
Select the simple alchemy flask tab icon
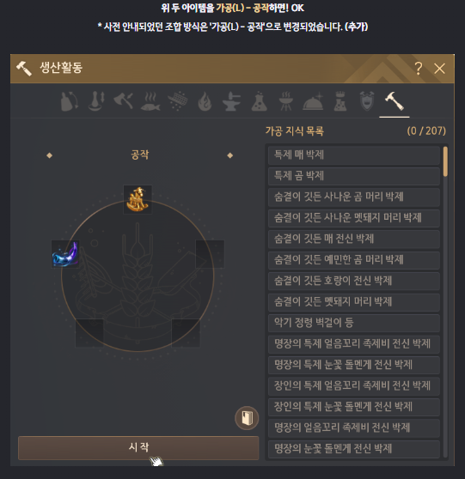click(x=259, y=101)
